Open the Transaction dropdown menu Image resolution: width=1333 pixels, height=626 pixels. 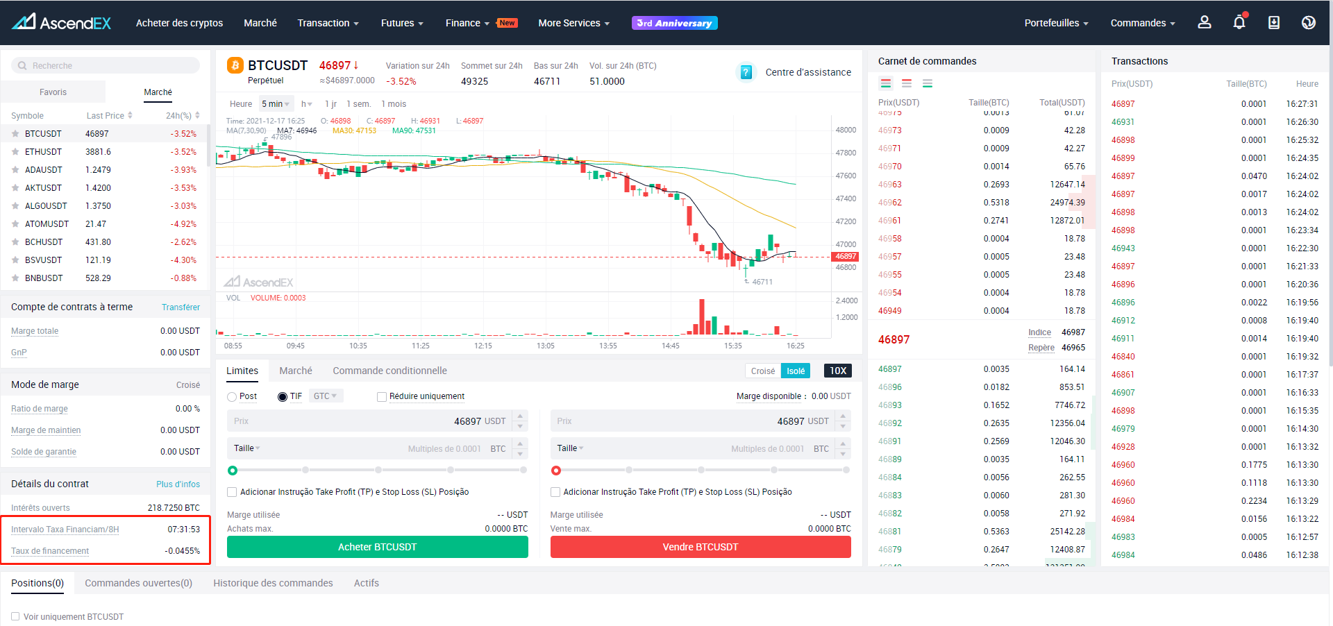[x=328, y=23]
